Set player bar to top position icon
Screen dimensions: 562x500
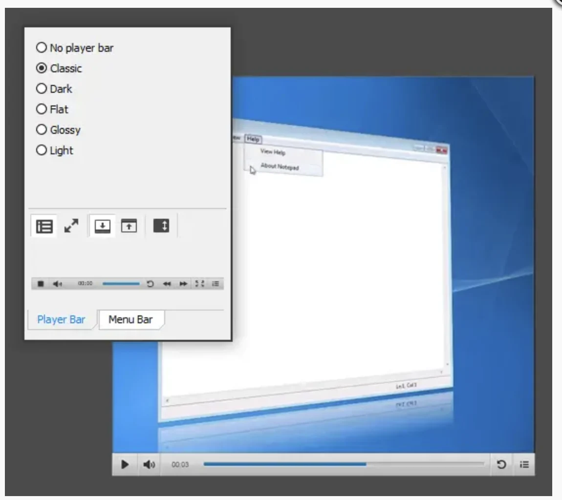pyautogui.click(x=129, y=226)
